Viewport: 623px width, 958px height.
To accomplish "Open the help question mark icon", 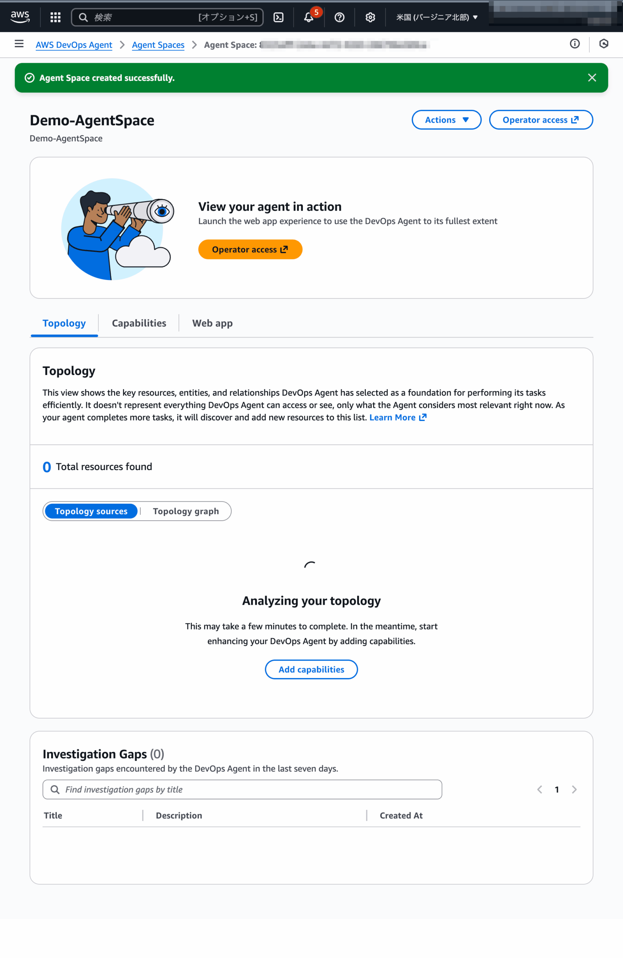I will point(340,17).
